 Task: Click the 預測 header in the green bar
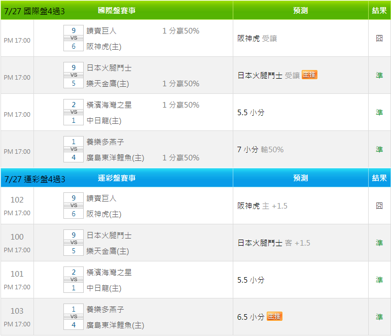[301, 11]
